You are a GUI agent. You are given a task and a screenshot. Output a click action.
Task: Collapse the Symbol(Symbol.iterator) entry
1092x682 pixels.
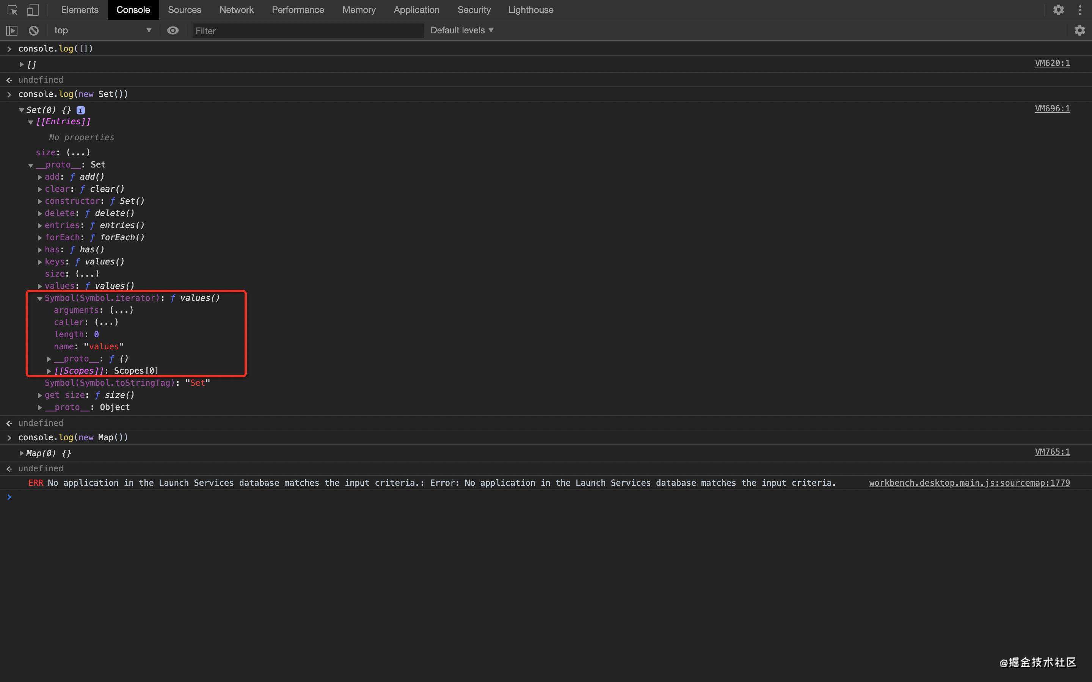coord(40,299)
